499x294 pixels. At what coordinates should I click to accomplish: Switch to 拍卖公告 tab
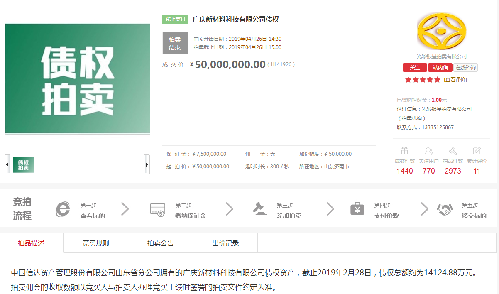click(161, 243)
